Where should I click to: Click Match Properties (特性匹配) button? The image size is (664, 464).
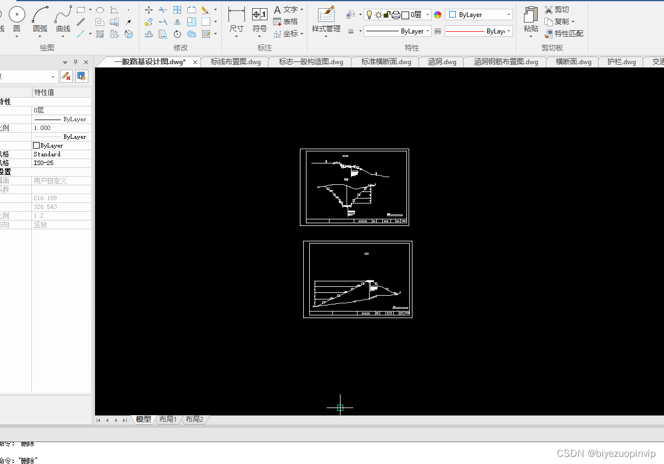(564, 34)
